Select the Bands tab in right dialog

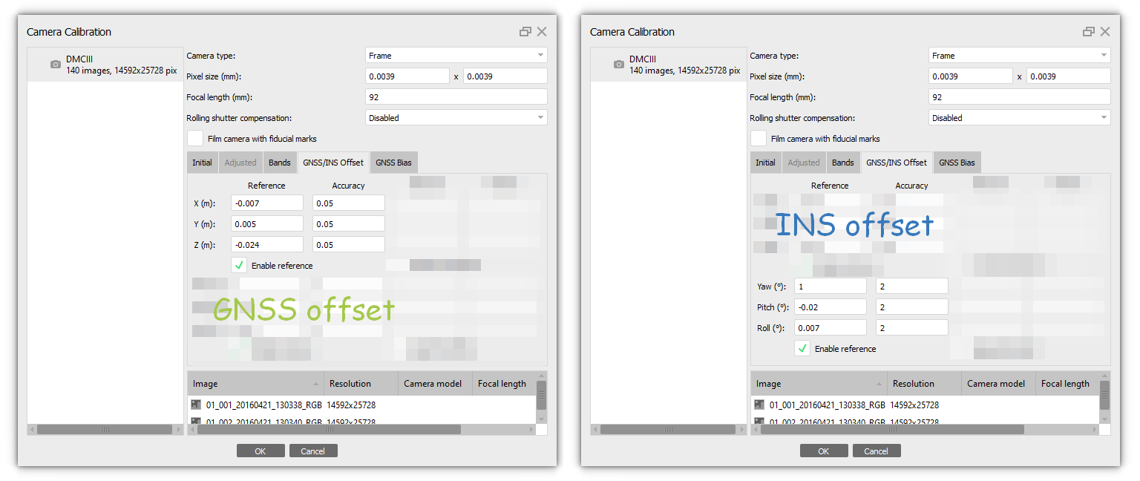click(x=842, y=163)
